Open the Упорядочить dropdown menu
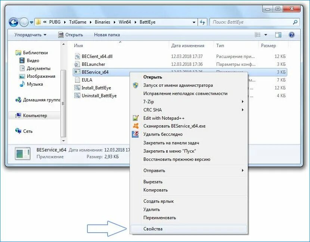Screen dimensions: 310x242 (x=31, y=35)
